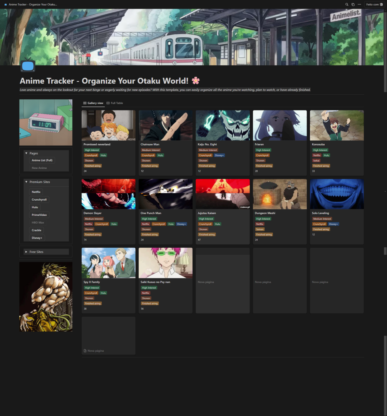387x416 pixels.
Task: Collapse the Premium Sites toggle
Action: 26,182
